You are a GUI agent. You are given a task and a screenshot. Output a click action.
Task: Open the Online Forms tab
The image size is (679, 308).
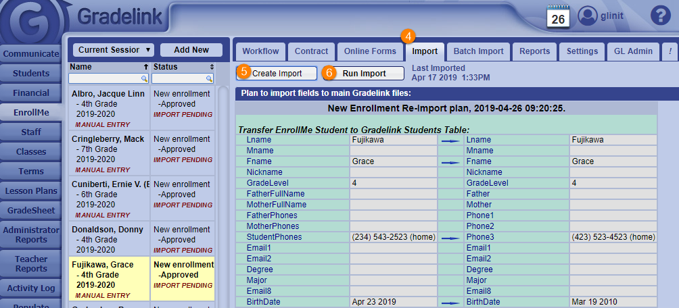pyautogui.click(x=370, y=51)
